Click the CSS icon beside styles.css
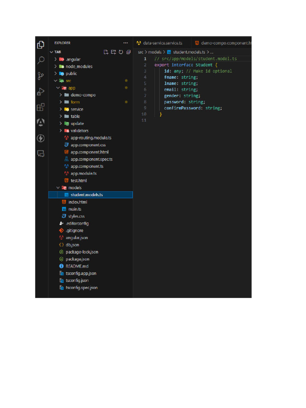The width and height of the screenshot is (306, 408). (x=64, y=216)
